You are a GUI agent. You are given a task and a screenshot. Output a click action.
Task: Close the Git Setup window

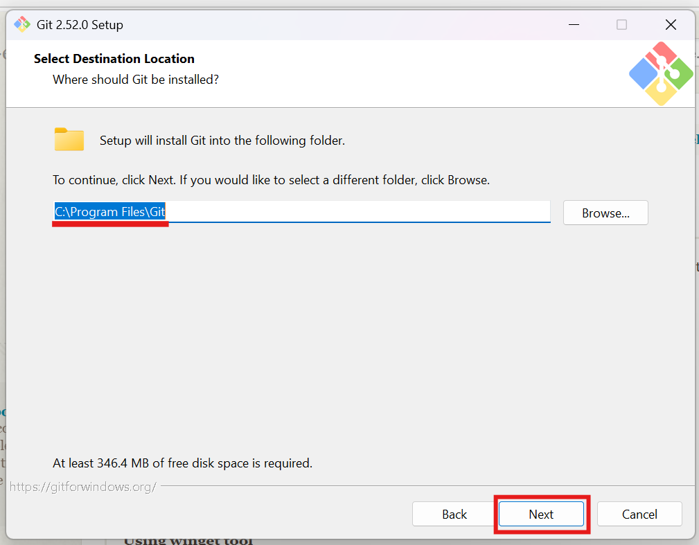tap(671, 24)
